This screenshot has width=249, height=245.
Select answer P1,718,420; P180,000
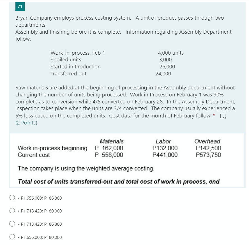pos(12,211)
